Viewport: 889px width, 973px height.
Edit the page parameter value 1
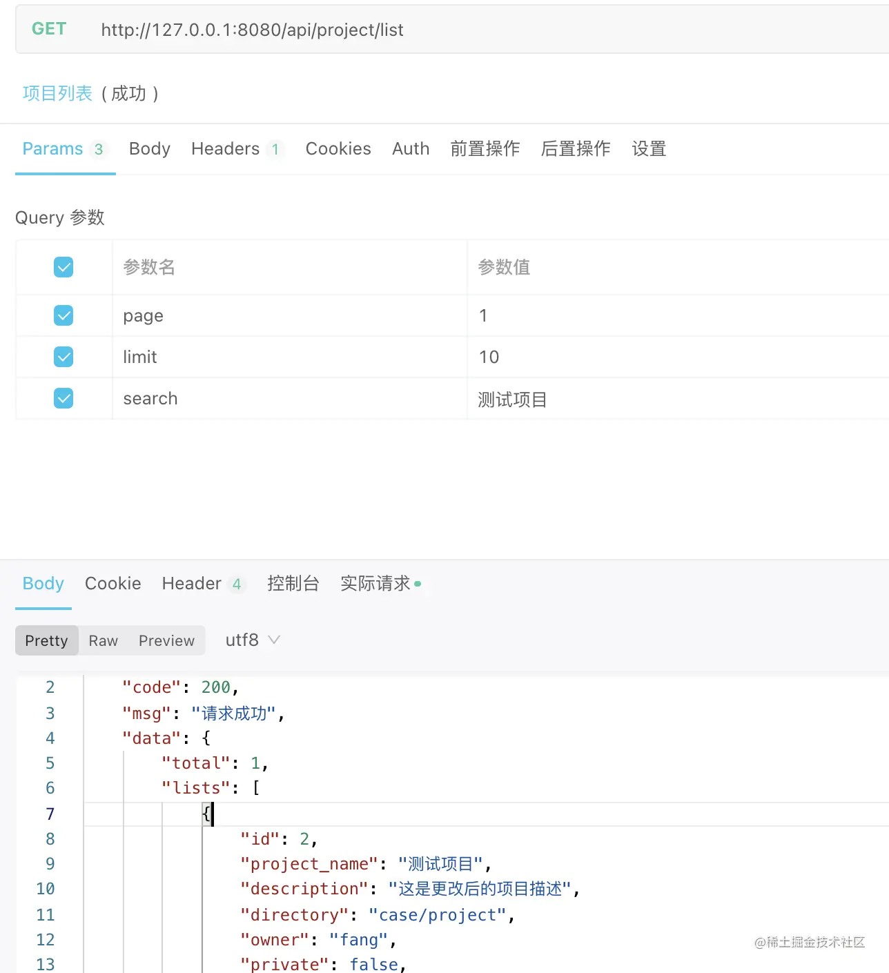coord(678,315)
